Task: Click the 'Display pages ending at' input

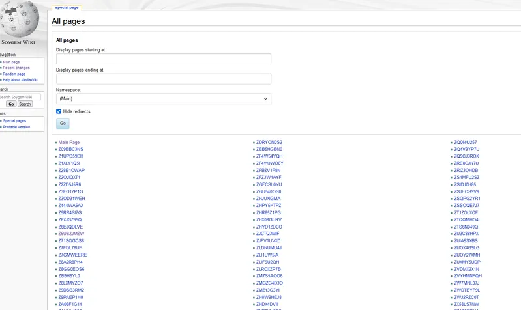Action: click(163, 79)
